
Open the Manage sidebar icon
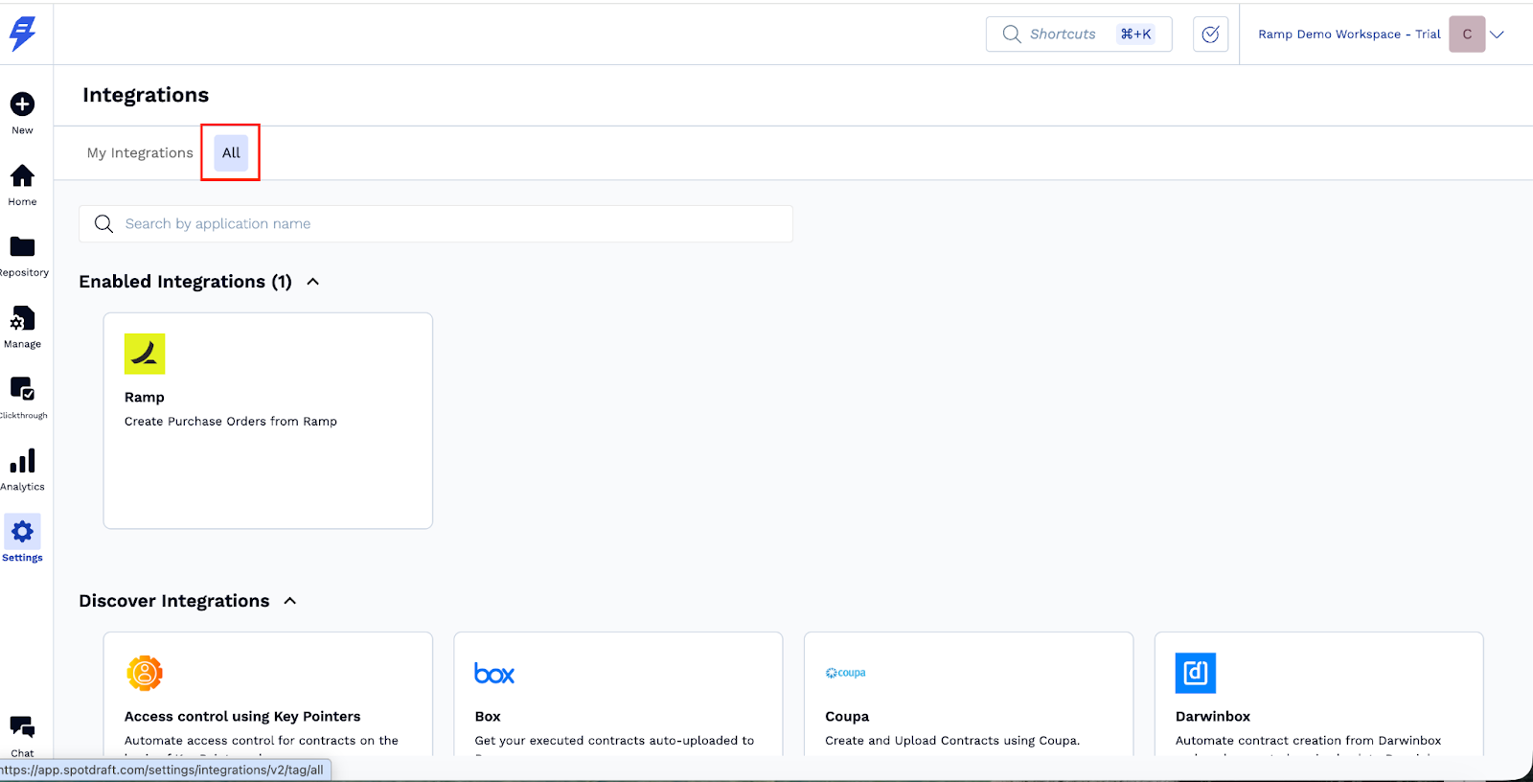click(22, 319)
